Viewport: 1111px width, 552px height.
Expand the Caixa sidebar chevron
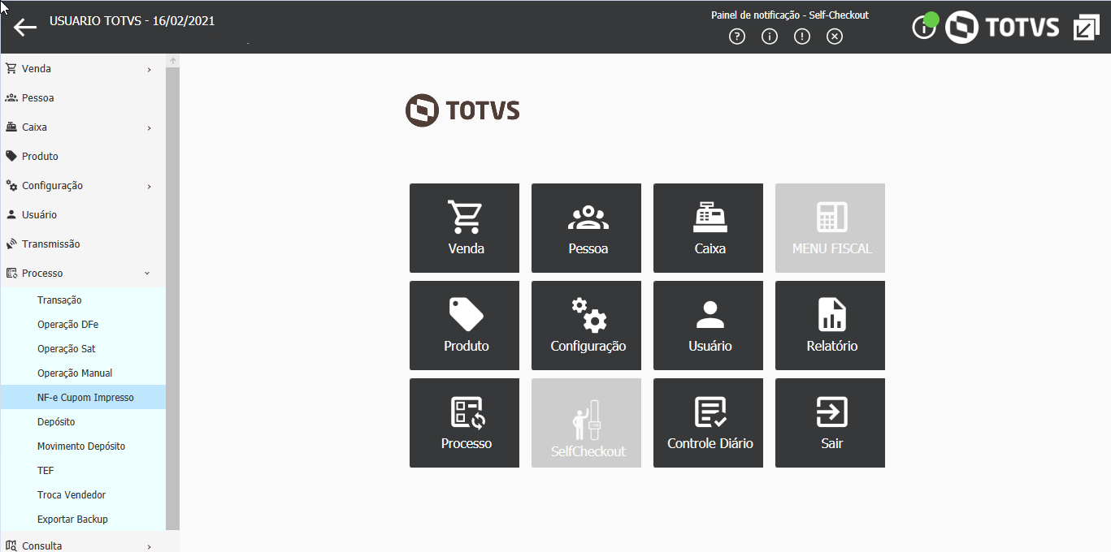[150, 128]
